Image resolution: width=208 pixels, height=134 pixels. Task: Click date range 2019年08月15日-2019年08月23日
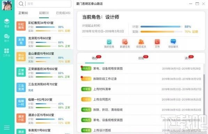coord(181,110)
